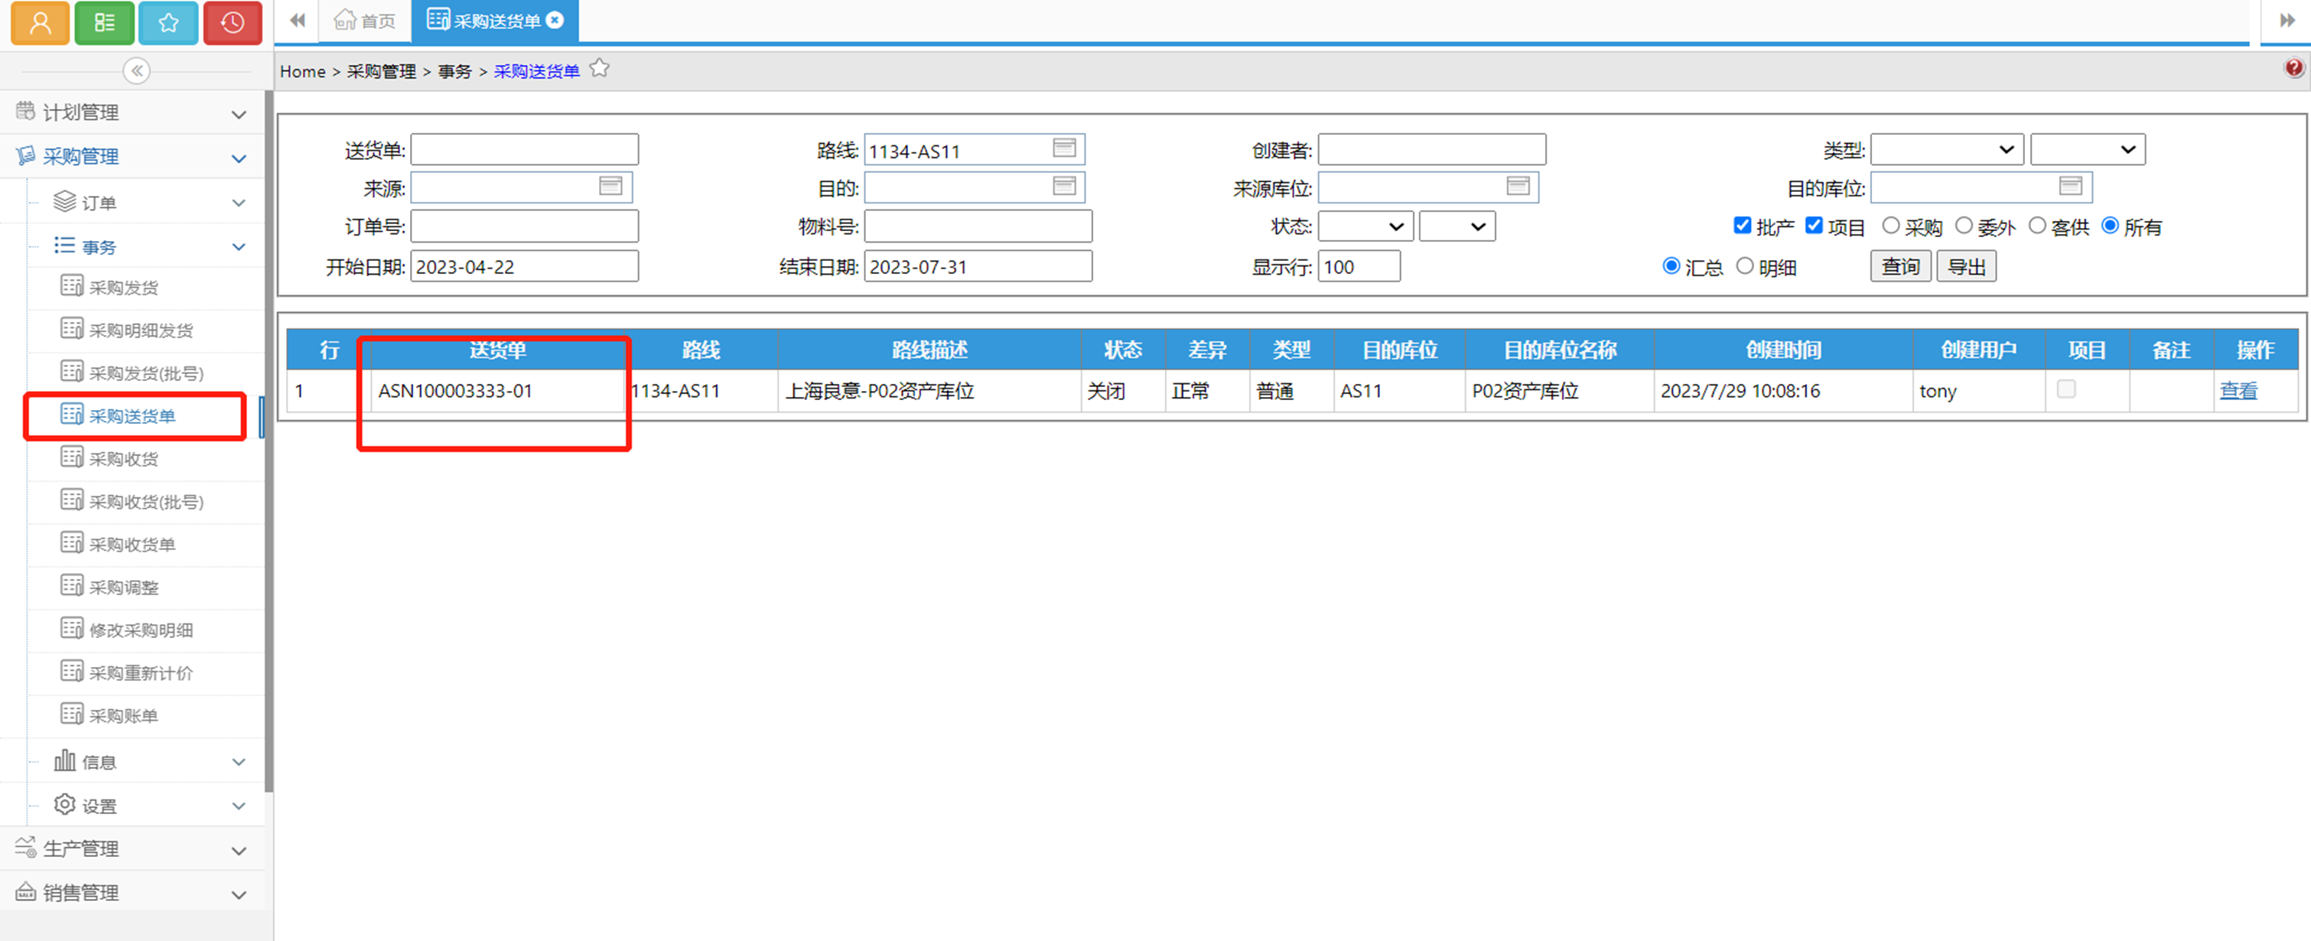Toggle 项目 checkbox in ASN100003333-01 row
The image size is (2311, 941).
pyautogui.click(x=2066, y=389)
